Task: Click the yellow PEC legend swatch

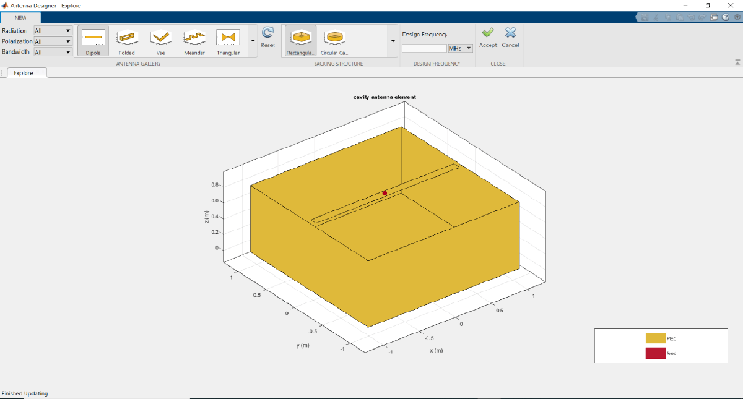Action: pos(655,338)
